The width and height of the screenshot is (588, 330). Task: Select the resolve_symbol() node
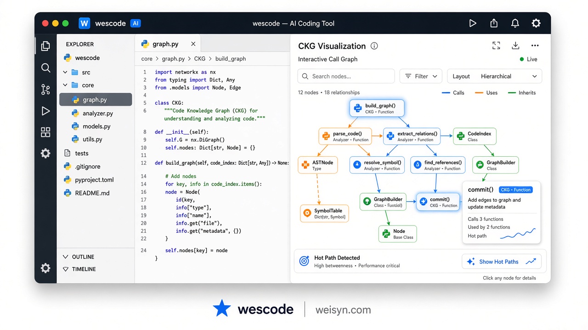pyautogui.click(x=377, y=165)
